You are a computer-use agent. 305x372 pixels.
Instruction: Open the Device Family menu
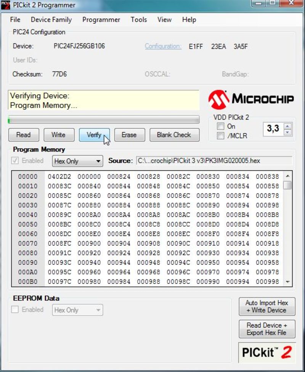tap(51, 20)
